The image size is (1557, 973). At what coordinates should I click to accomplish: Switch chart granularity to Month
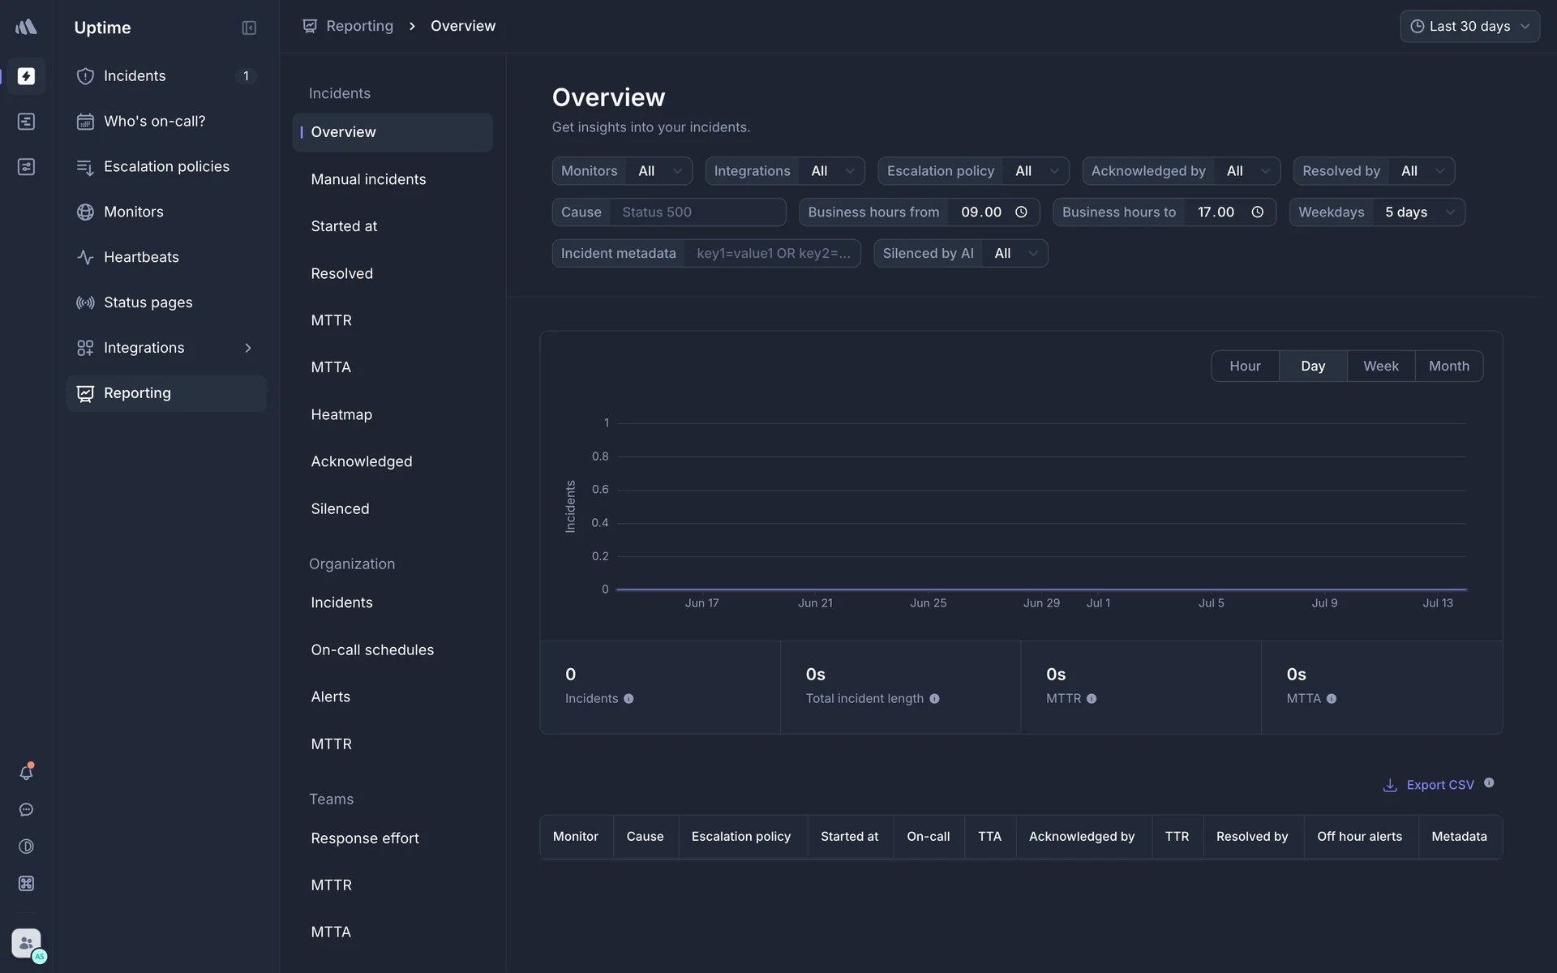click(x=1448, y=366)
